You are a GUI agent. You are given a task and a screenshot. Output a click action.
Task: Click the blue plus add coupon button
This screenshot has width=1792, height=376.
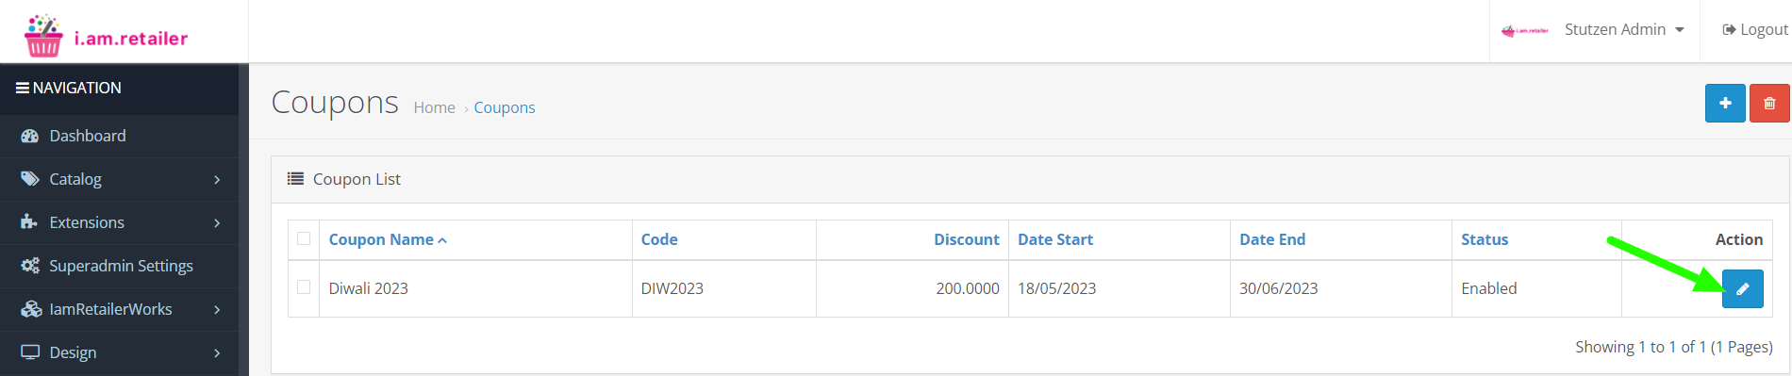(x=1725, y=104)
